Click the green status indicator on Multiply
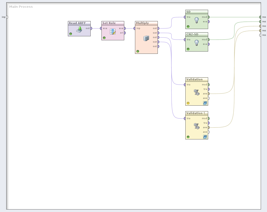This screenshot has height=212, width=267. (138, 51)
